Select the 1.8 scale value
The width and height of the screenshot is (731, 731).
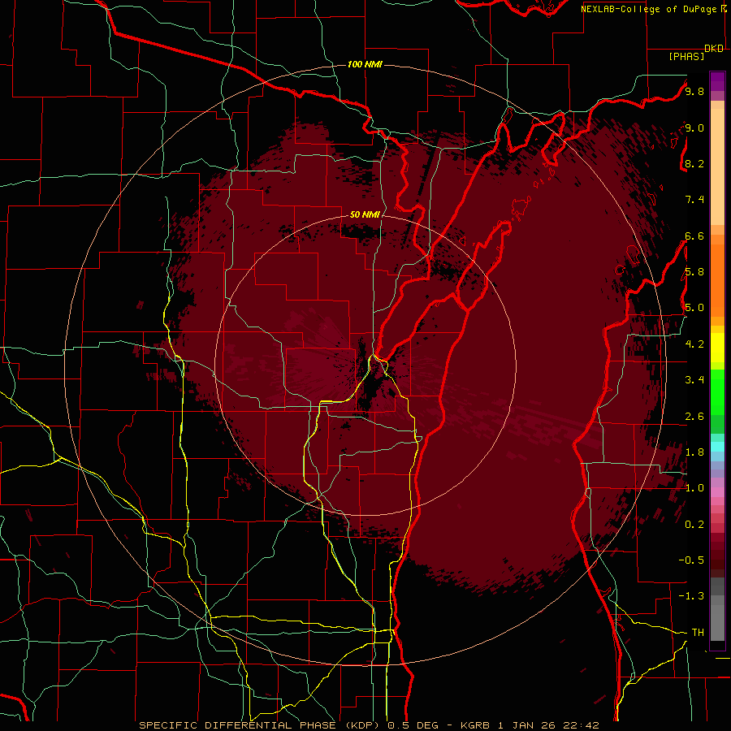coord(694,452)
